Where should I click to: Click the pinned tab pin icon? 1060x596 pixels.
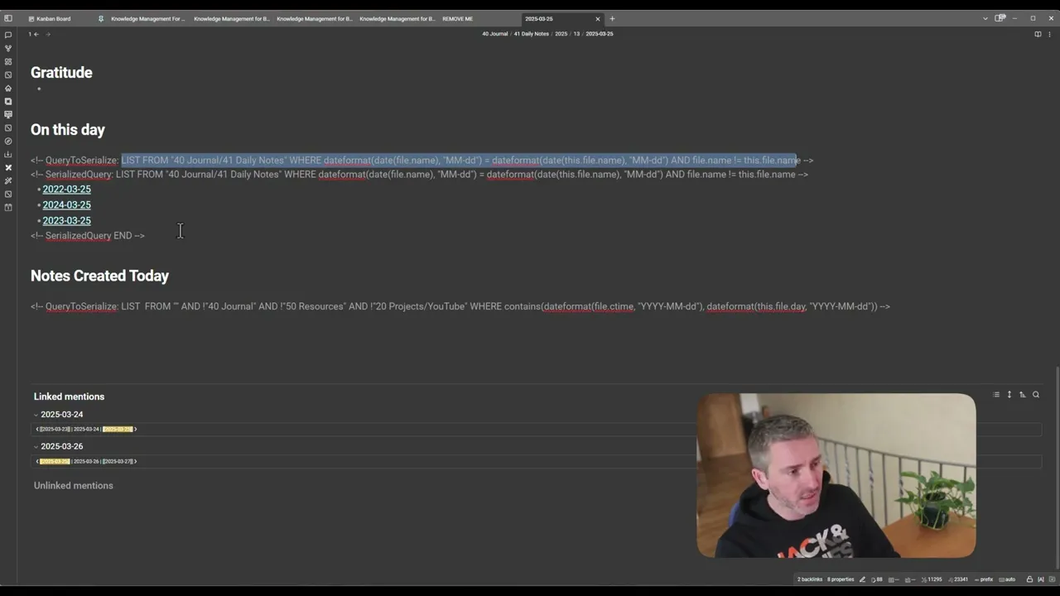pos(101,18)
